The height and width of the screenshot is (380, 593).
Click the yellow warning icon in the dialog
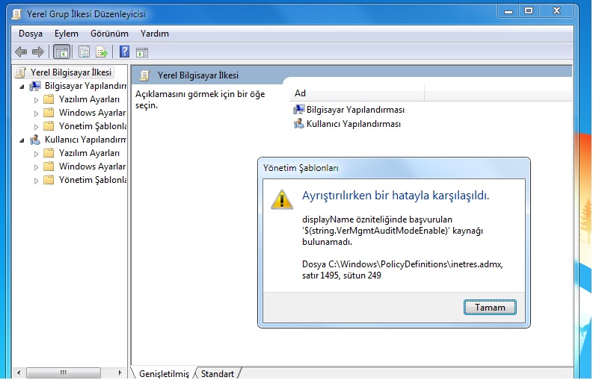(x=282, y=199)
